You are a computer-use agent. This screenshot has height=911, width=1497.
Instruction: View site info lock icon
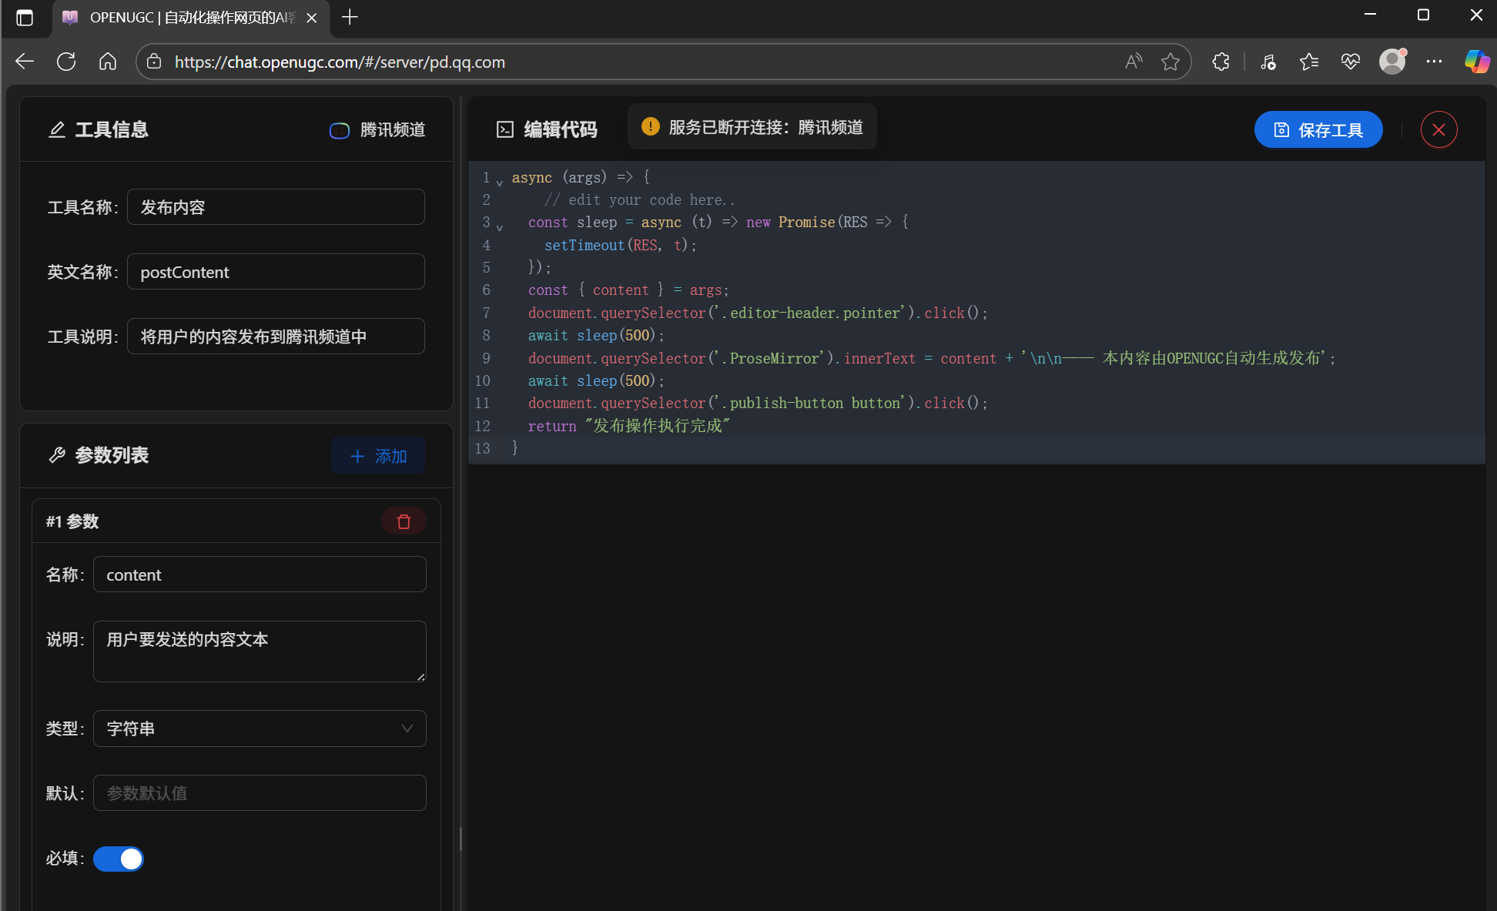click(154, 62)
